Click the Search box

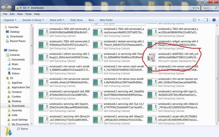coord(210,8)
